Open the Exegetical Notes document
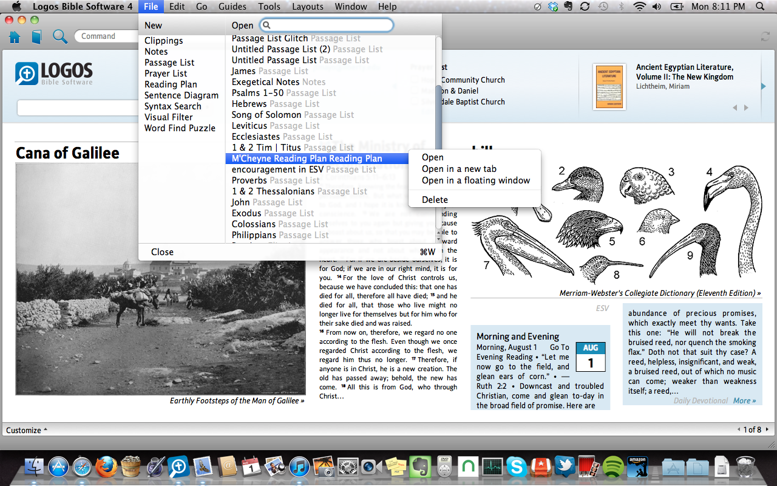 279,82
